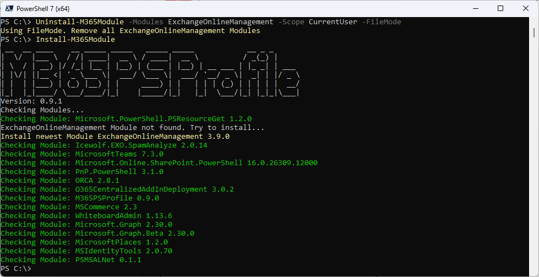Maximize the PowerShell 7 window

[x=500, y=9]
